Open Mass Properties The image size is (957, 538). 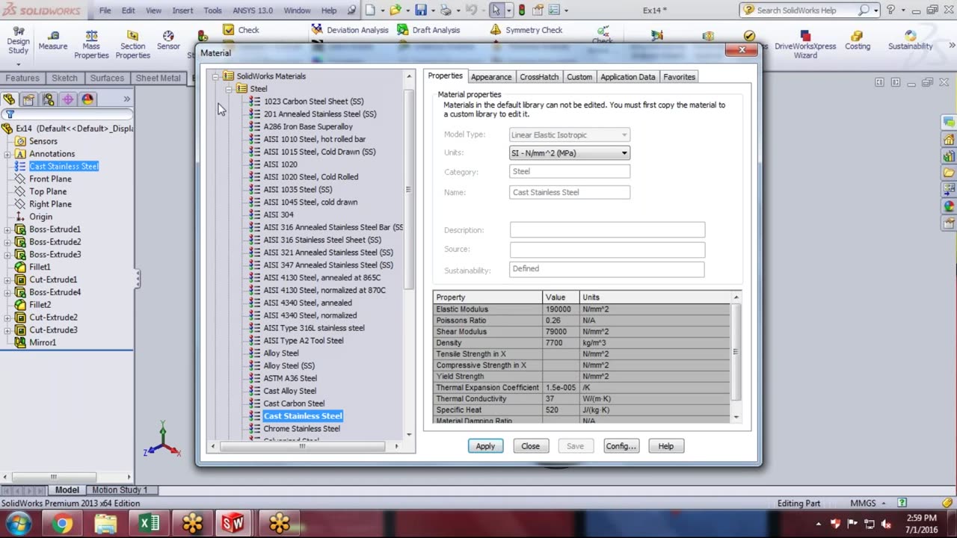(91, 45)
